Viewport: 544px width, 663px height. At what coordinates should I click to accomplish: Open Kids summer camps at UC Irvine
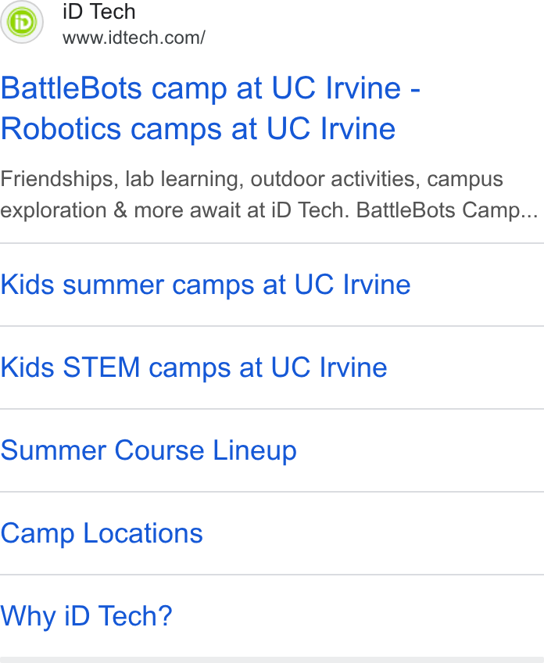point(206,285)
